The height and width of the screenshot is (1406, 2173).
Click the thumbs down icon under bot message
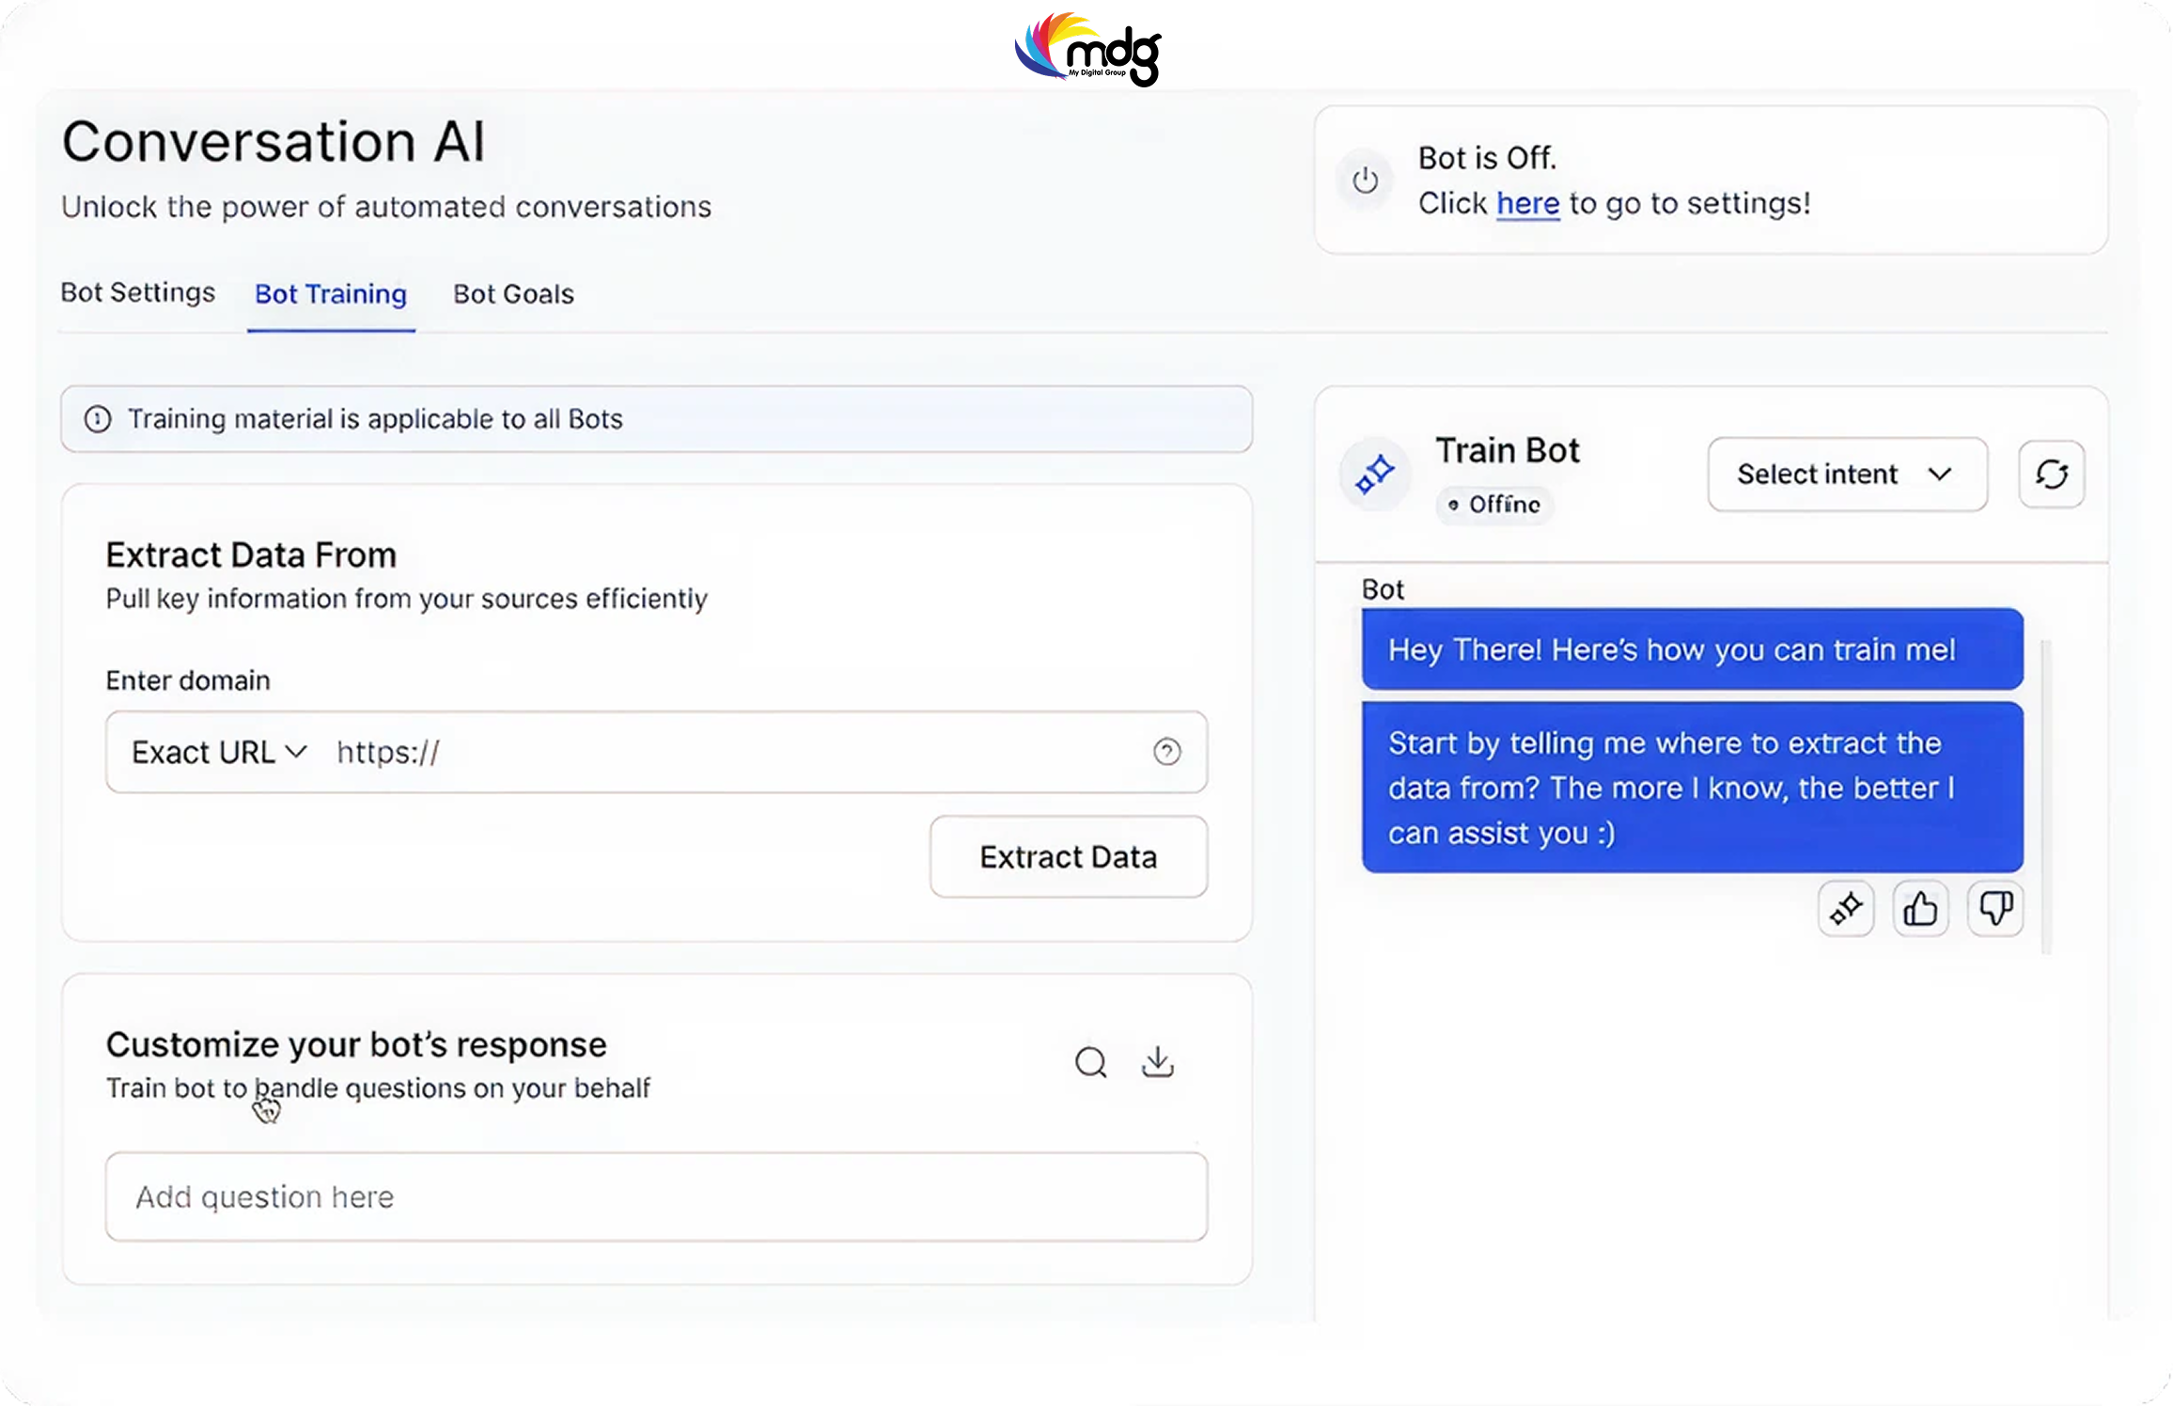pyautogui.click(x=1994, y=909)
